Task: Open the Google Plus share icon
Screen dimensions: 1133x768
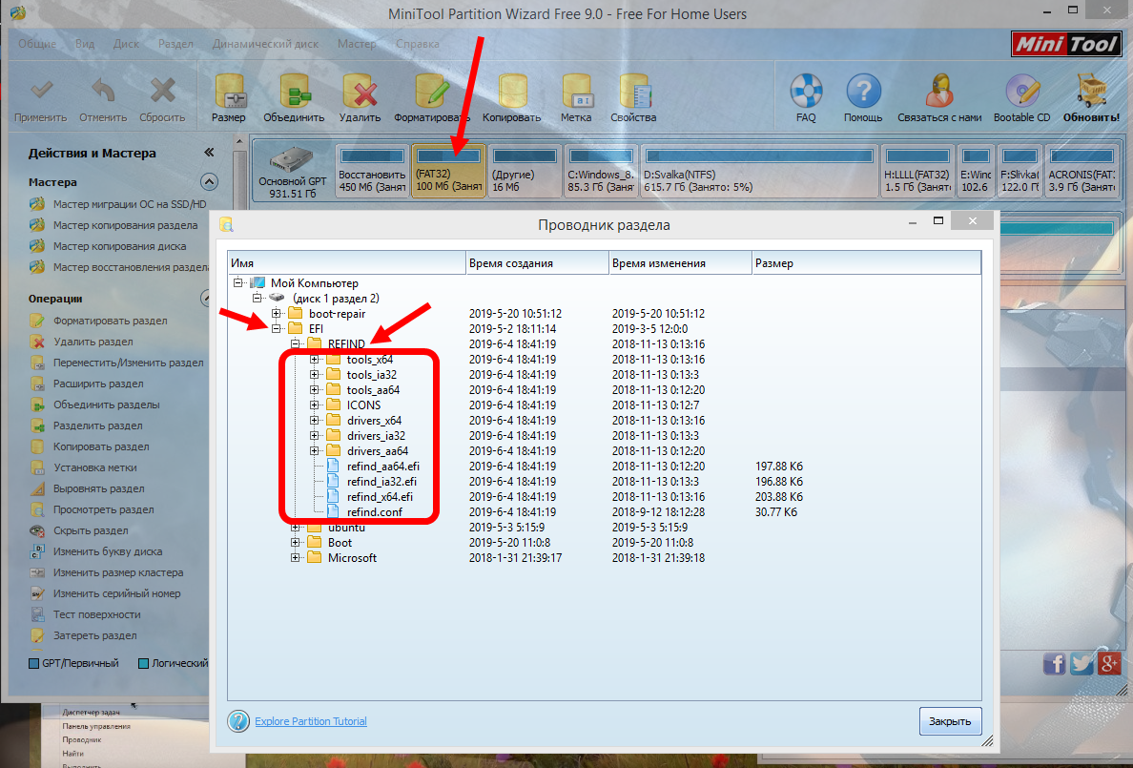Action: (1108, 663)
